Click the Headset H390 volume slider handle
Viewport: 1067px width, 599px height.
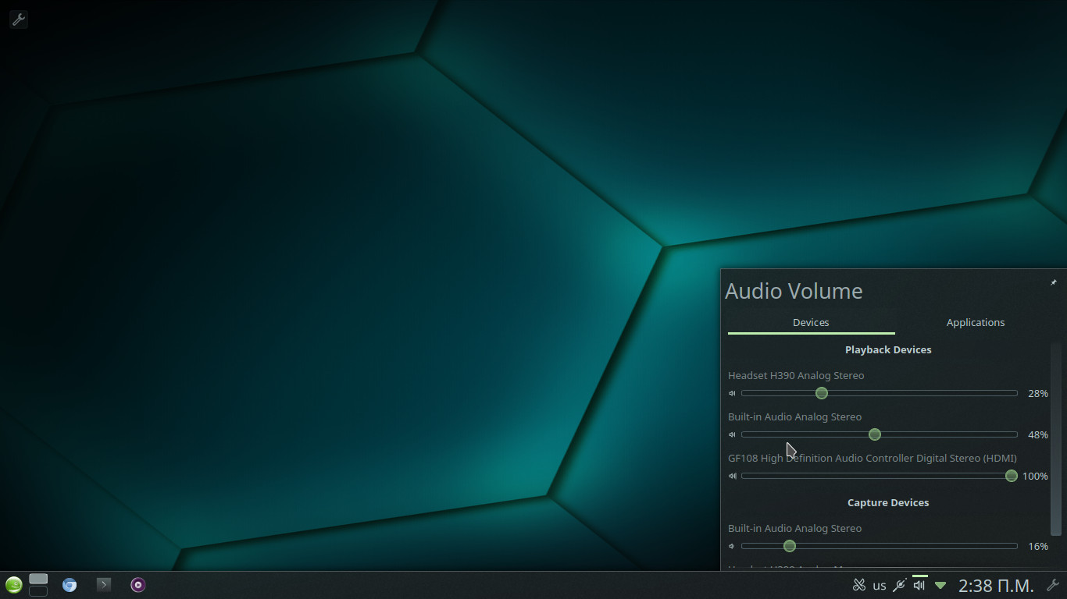(821, 393)
